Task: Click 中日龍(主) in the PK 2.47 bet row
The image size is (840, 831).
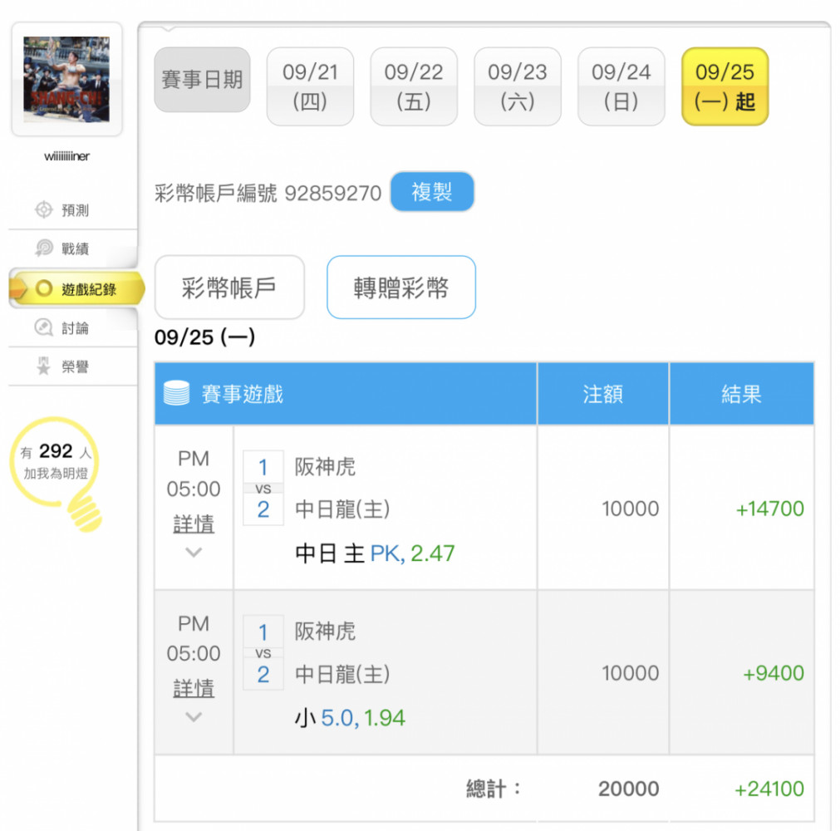Action: (342, 509)
